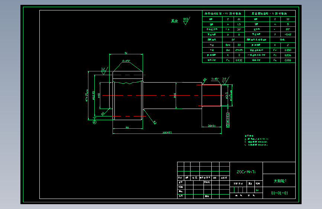Click the 3.2 roughness symbol above ø62.95

pos(104,71)
